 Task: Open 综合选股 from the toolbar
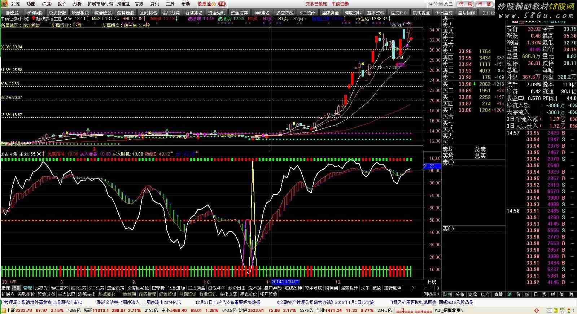click(103, 13)
